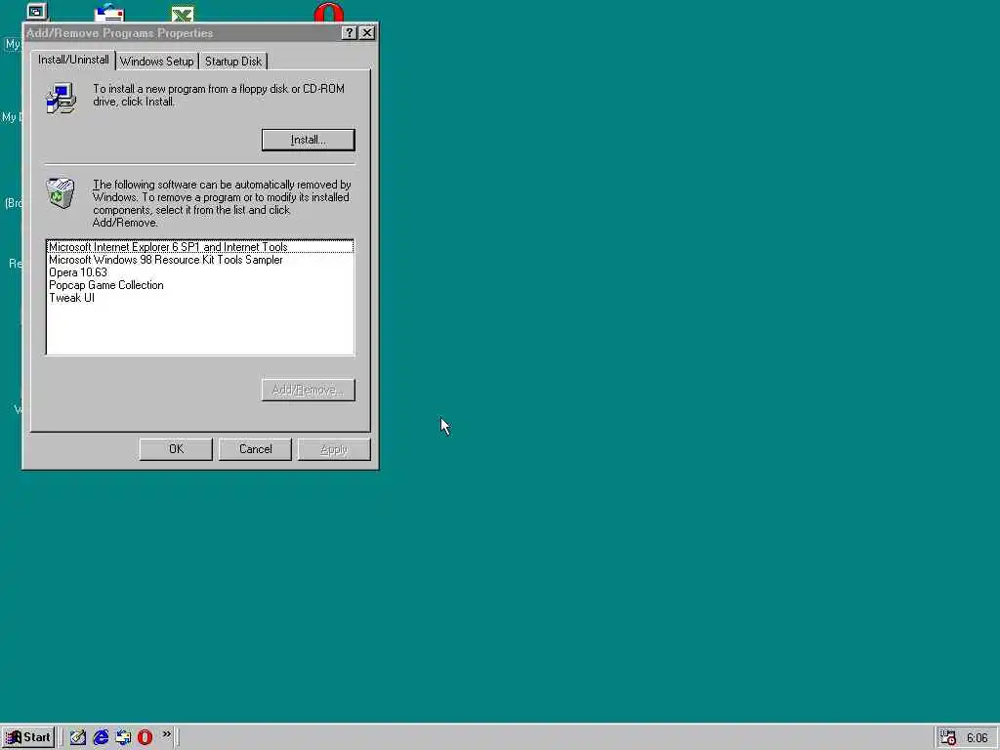
Task: Select Opera 10.63 in the list
Action: click(x=200, y=272)
